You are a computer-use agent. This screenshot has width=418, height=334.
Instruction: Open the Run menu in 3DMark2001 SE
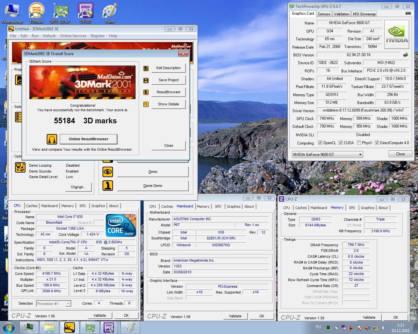tap(35, 36)
